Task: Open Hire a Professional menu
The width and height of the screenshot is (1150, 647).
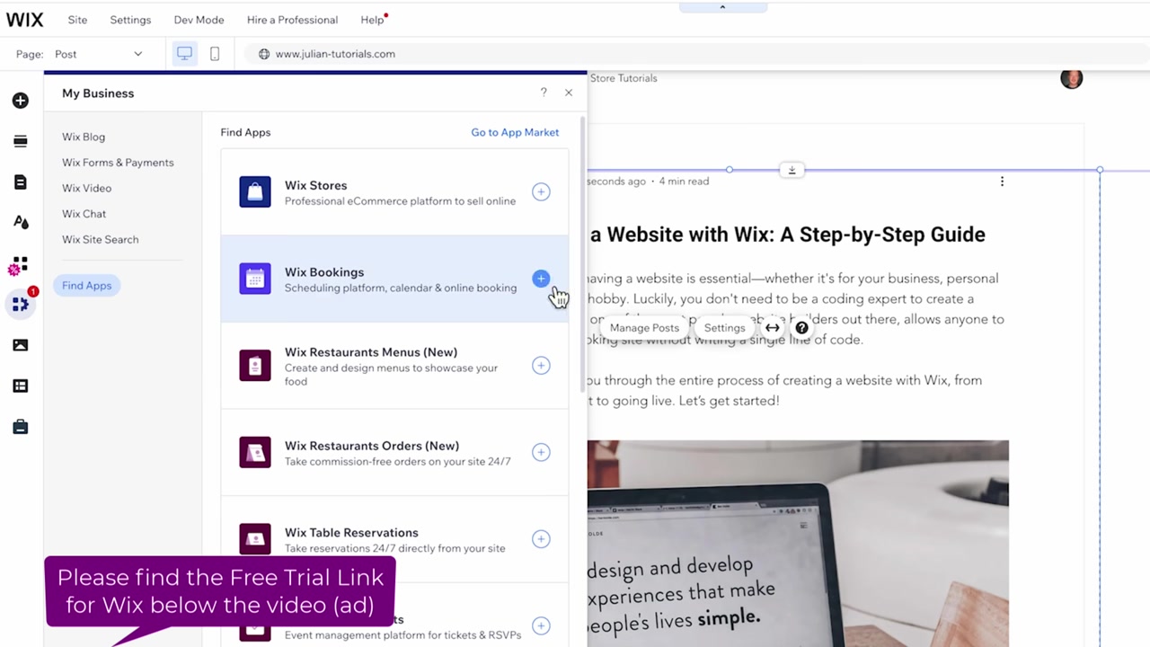Action: [x=292, y=20]
